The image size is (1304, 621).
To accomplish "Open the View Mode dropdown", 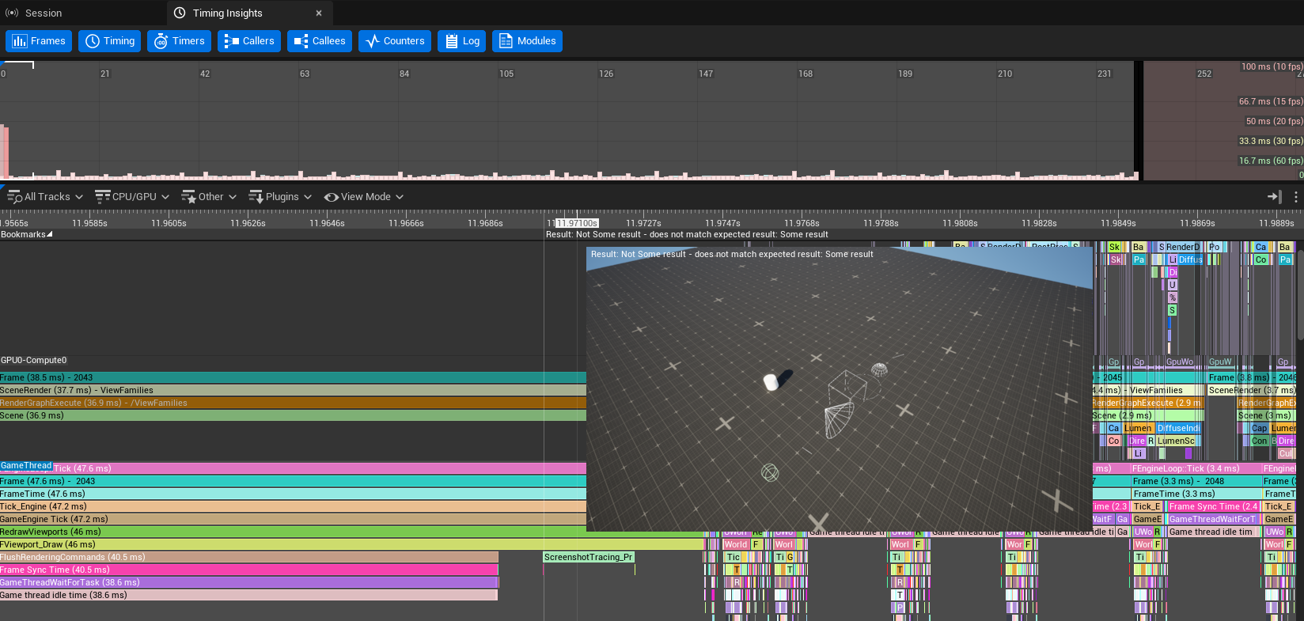I will pyautogui.click(x=364, y=197).
